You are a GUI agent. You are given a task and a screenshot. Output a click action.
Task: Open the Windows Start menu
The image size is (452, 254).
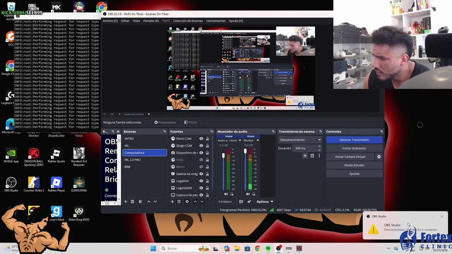pos(153,248)
